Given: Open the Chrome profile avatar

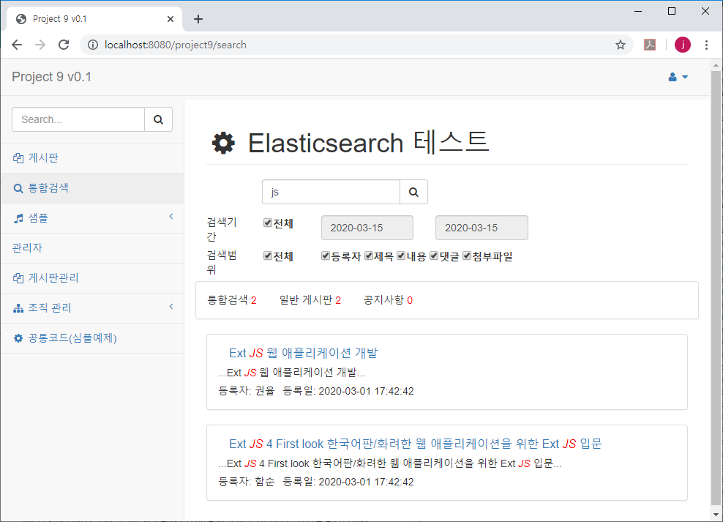Looking at the screenshot, I should 683,45.
